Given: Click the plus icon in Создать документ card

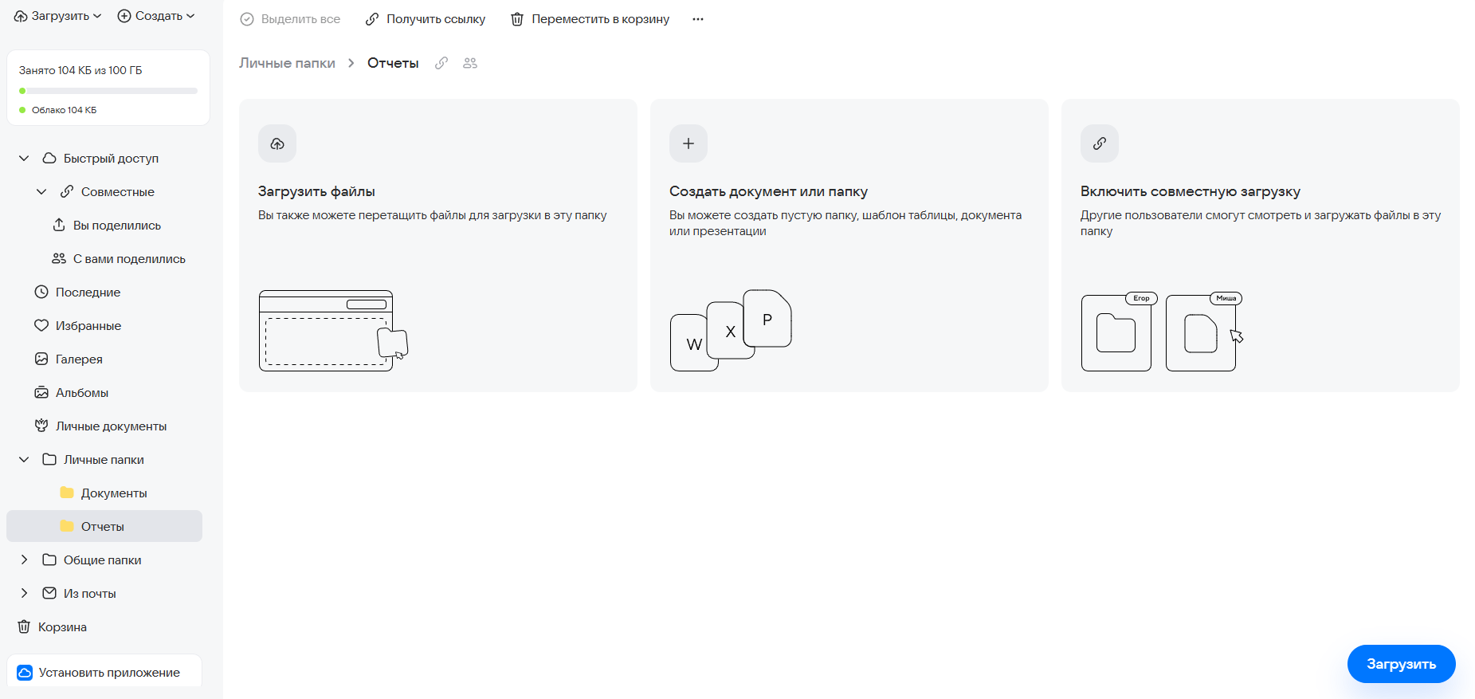Looking at the screenshot, I should tap(688, 143).
